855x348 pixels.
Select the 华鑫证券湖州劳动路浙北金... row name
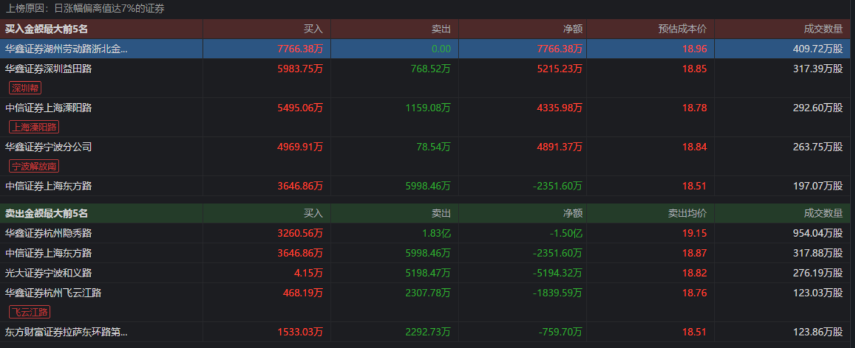[66, 49]
